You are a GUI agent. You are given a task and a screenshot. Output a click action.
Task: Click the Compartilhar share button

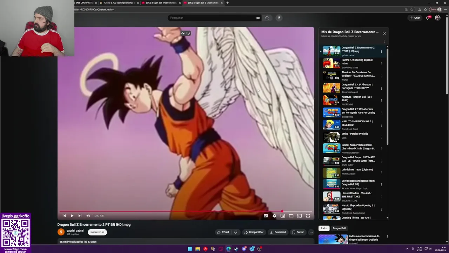point(254,232)
